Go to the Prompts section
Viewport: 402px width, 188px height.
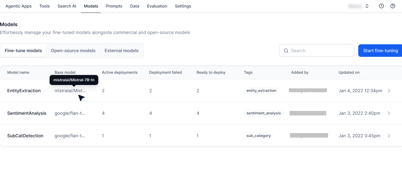tap(114, 6)
